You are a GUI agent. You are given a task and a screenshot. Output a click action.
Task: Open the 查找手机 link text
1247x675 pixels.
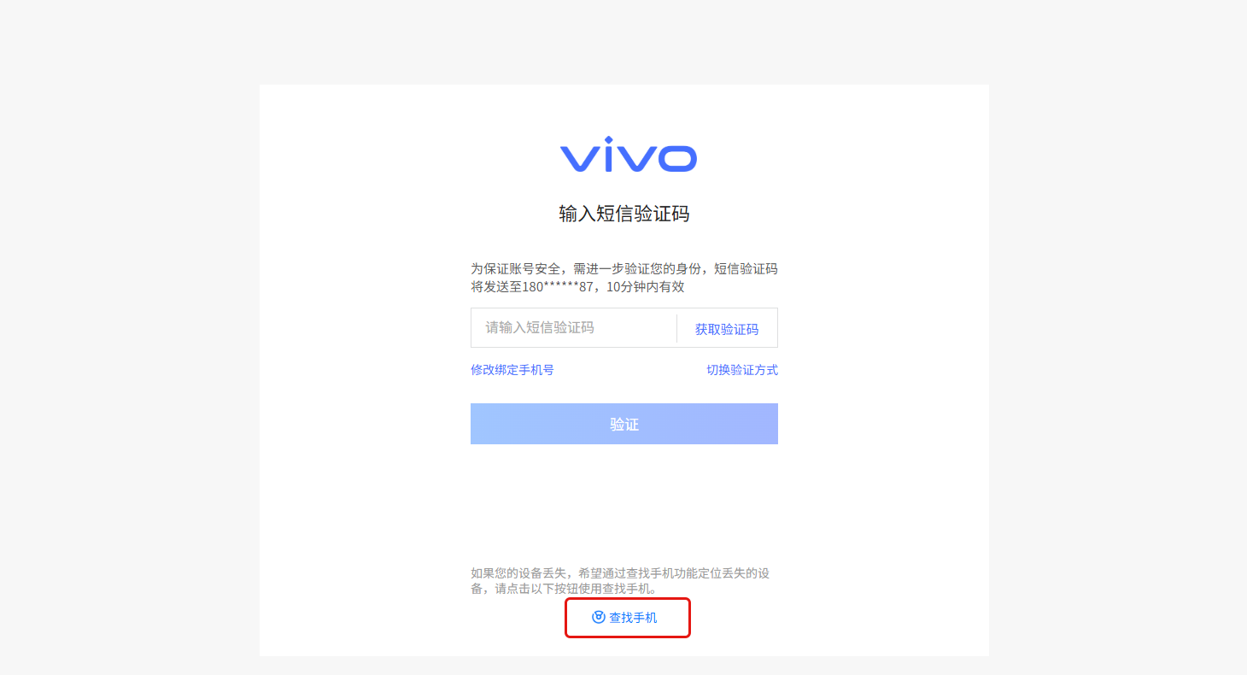click(x=633, y=618)
